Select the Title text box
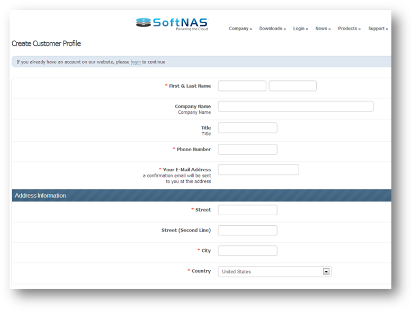 (247, 128)
